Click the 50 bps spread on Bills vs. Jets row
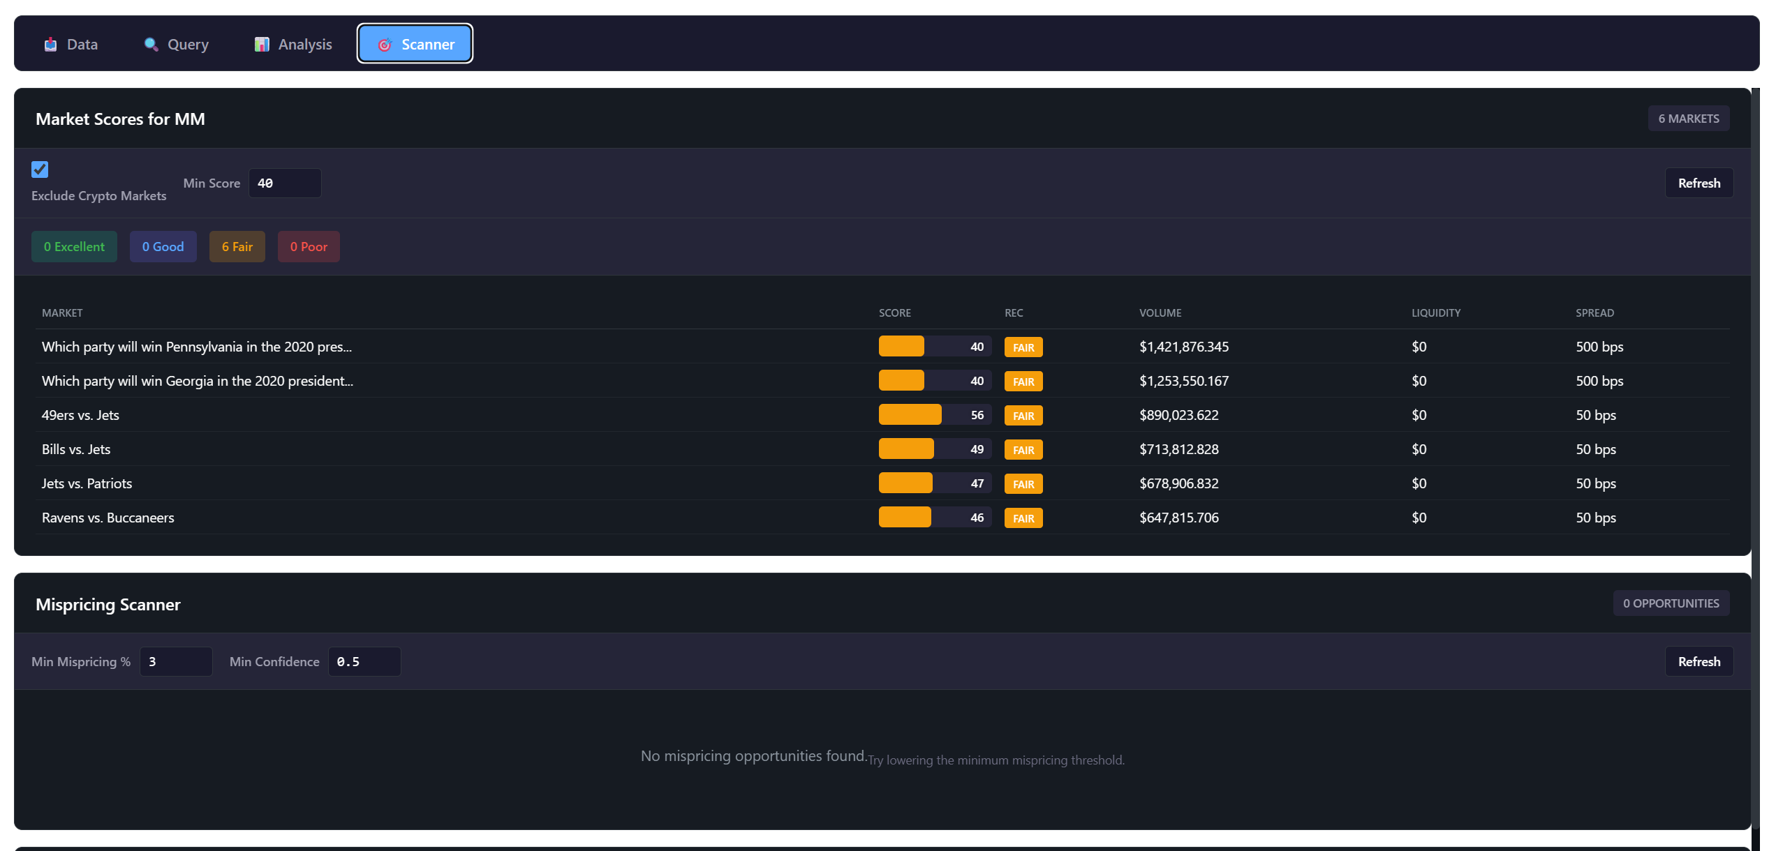The height and width of the screenshot is (851, 1776). pos(1596,449)
